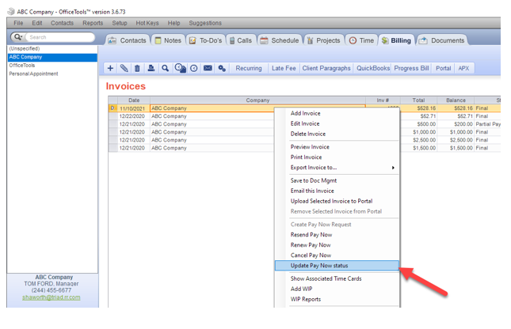Click the trash delete invoice icon
511x329 pixels.
(x=138, y=68)
